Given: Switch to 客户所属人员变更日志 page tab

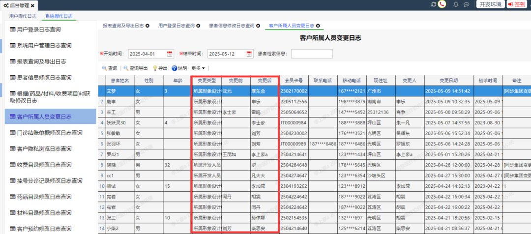Looking at the screenshot, I should pos(292,26).
